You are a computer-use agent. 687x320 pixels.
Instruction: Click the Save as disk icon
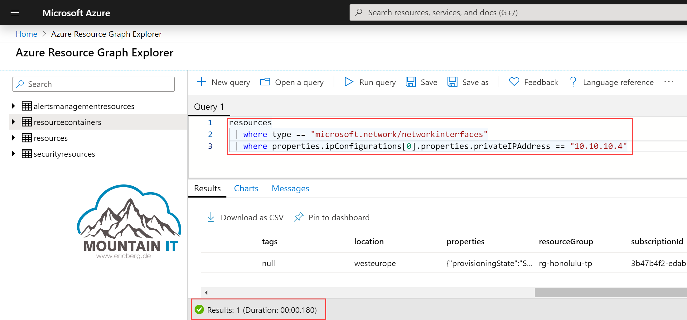[x=452, y=82]
